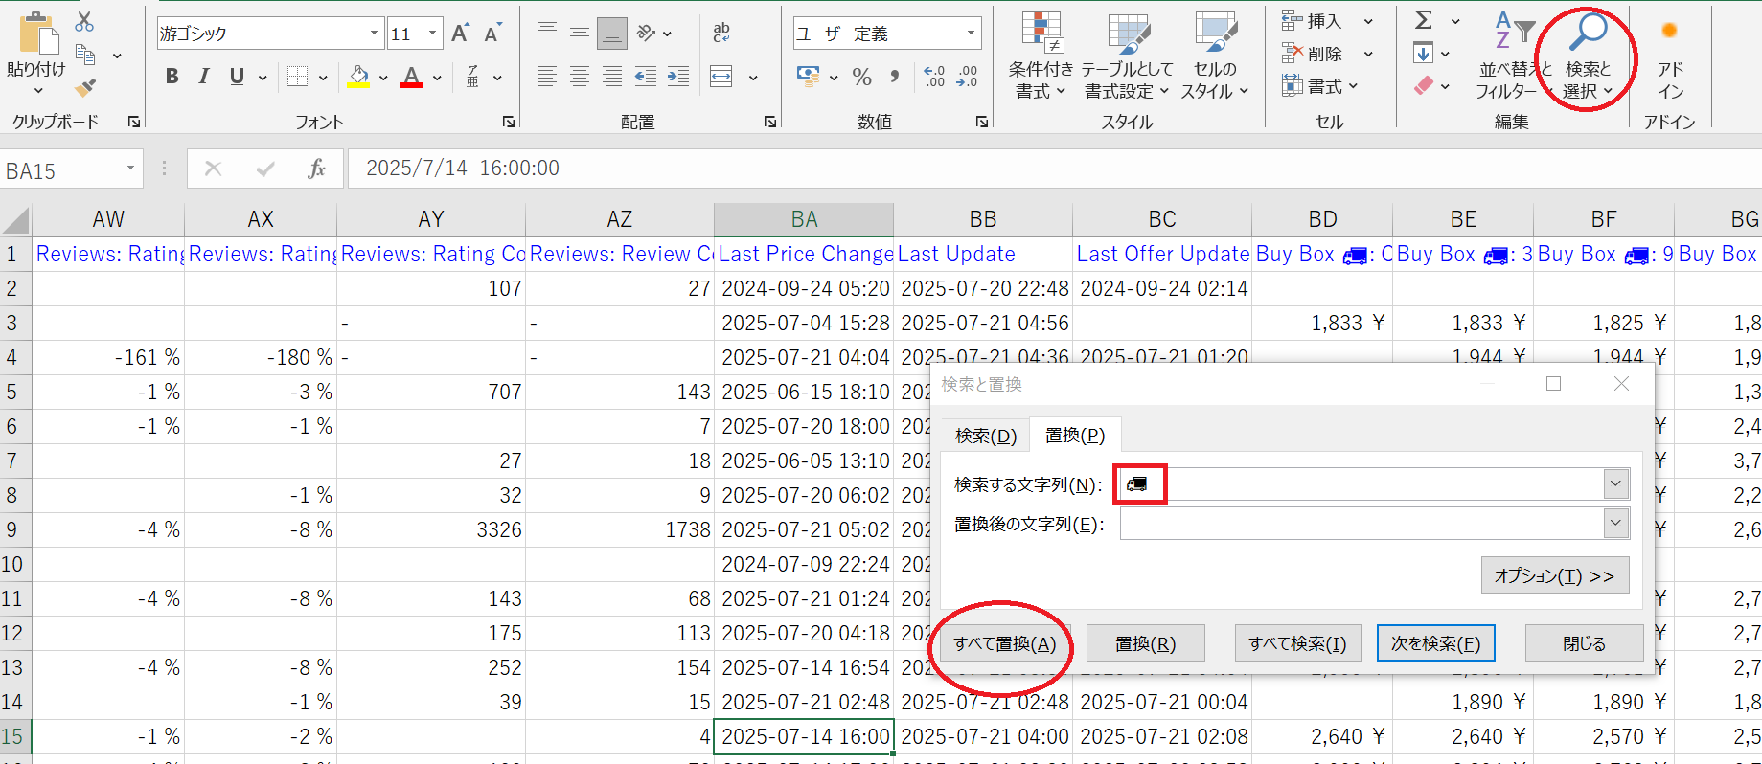Click the Insert Function fx icon
1762x764 pixels.
tap(316, 169)
